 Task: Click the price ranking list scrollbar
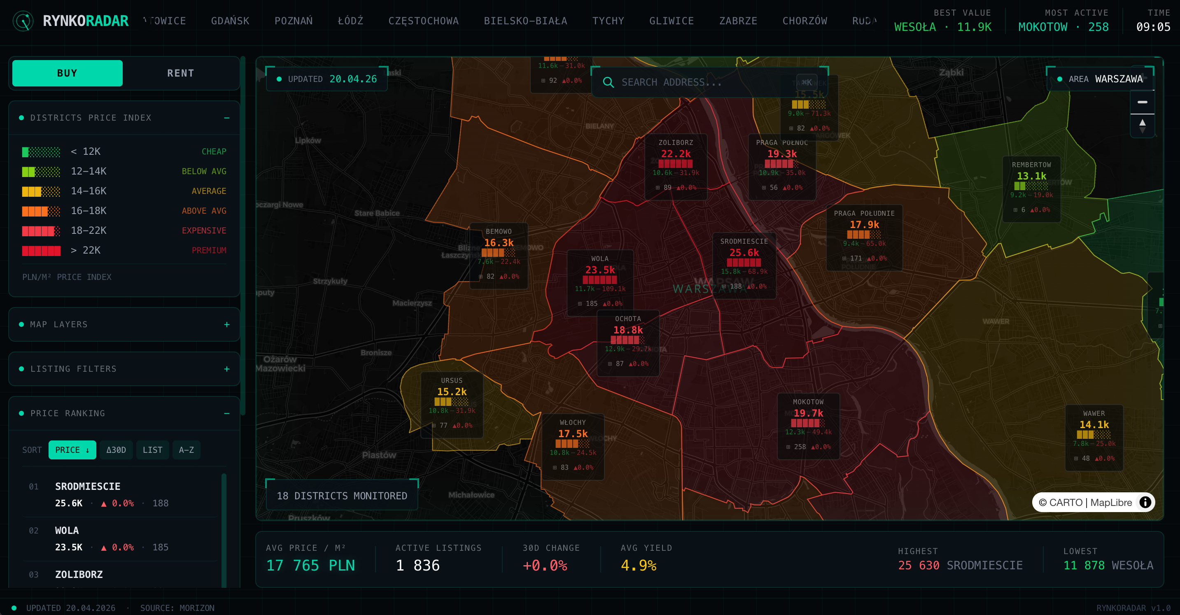[x=224, y=530]
